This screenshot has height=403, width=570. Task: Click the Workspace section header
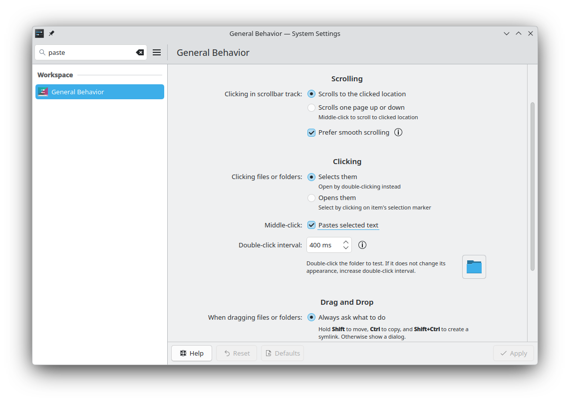[55, 75]
